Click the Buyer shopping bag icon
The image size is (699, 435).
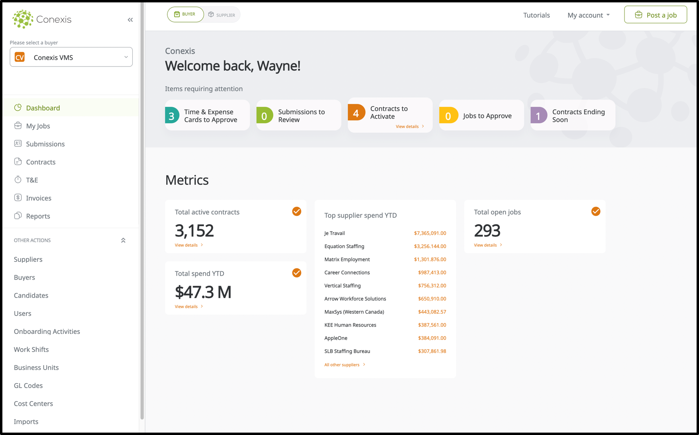177,14
